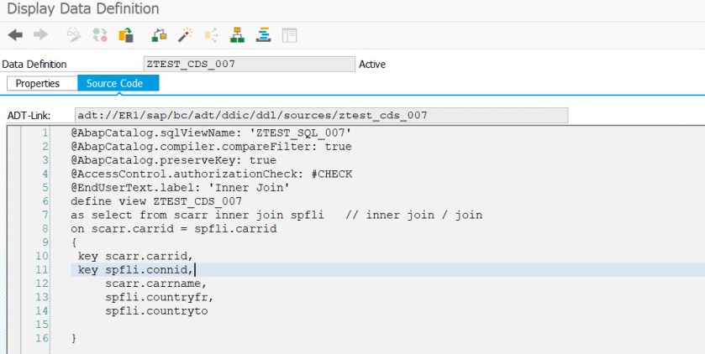This screenshot has width=705, height=354.
Task: Click the Navigation Stack icon
Action: (263, 34)
